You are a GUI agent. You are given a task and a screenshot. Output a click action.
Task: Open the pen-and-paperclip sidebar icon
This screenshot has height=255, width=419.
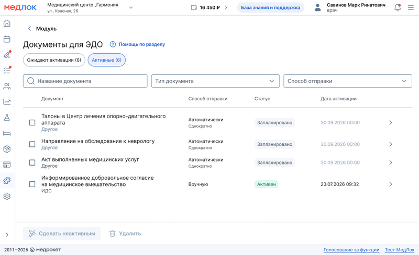click(7, 55)
